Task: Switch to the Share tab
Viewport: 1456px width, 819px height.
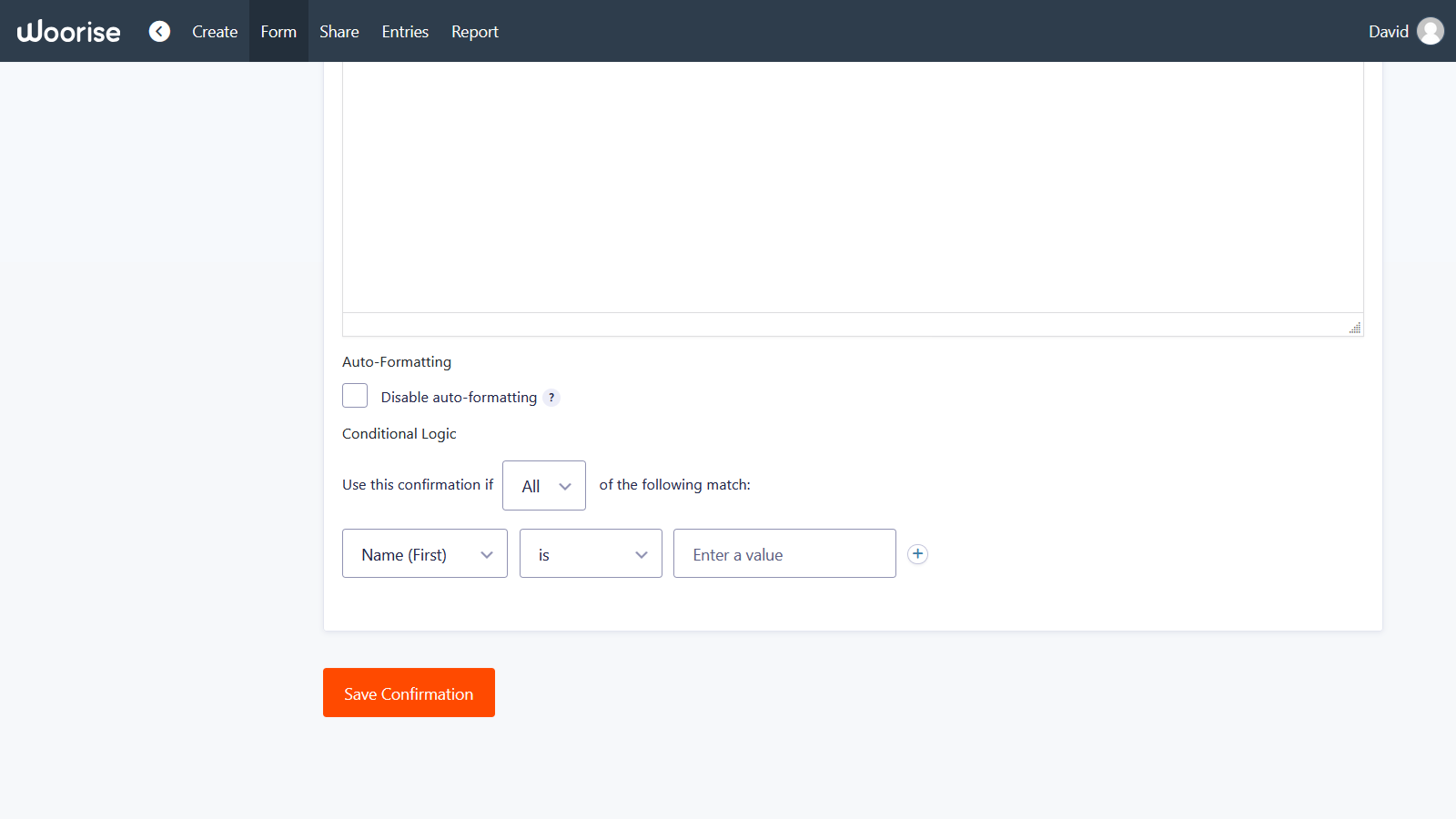Action: coord(339,31)
